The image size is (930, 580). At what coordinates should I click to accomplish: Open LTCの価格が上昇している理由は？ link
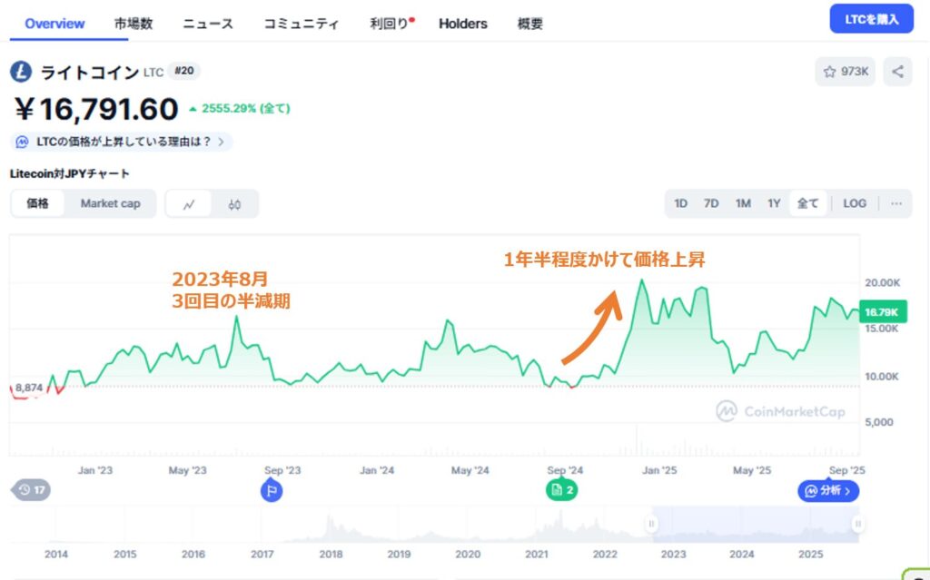tap(124, 143)
